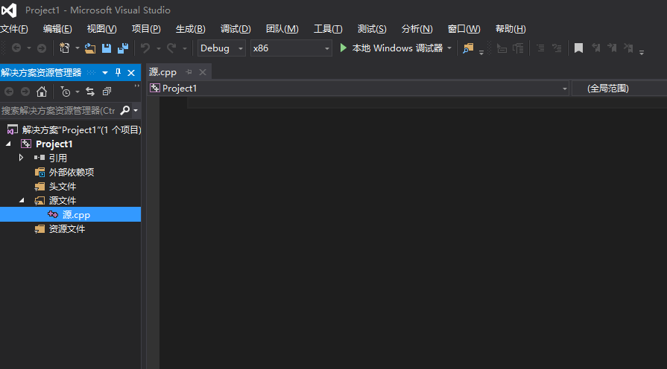667x369 pixels.
Task: Open the 全局范围 scope dropdown
Action: (x=619, y=89)
